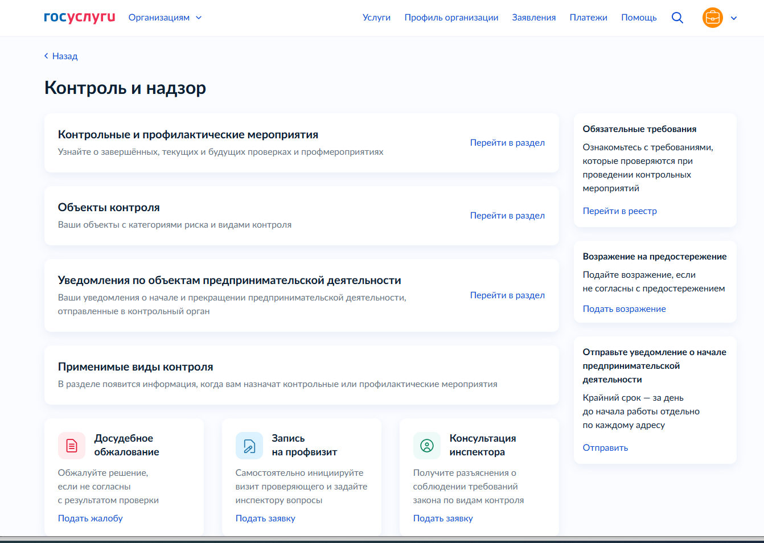Click the Досудебное обжалование document icon
This screenshot has height=543, width=764.
(x=72, y=445)
